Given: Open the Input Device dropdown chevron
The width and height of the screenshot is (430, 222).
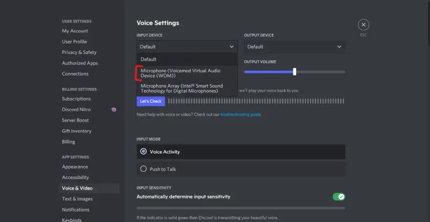Looking at the screenshot, I should tap(232, 47).
